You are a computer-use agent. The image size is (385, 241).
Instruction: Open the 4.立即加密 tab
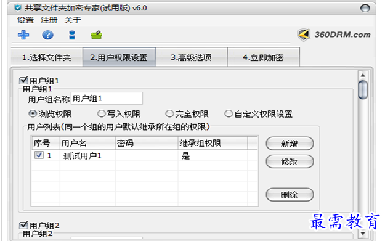pyautogui.click(x=263, y=57)
